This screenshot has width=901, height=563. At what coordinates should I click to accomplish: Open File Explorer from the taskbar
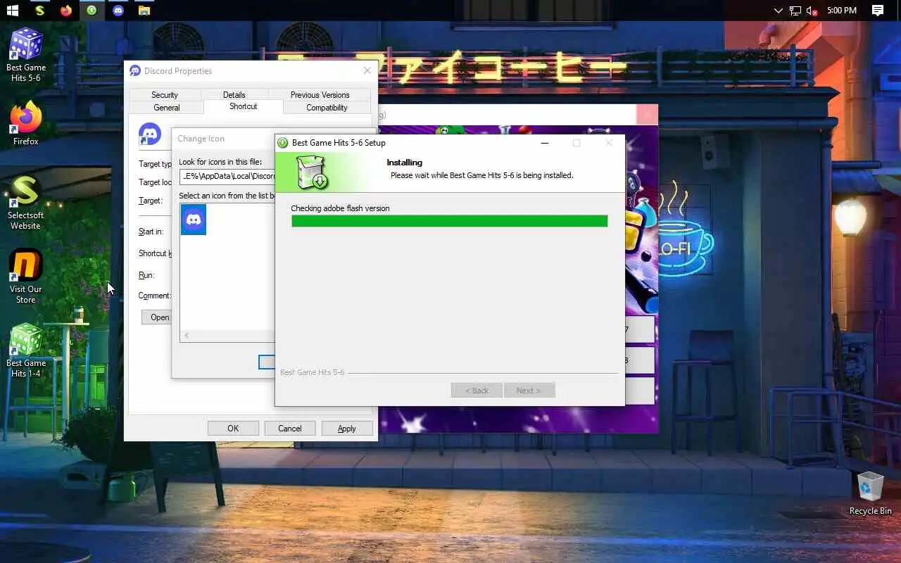point(144,11)
